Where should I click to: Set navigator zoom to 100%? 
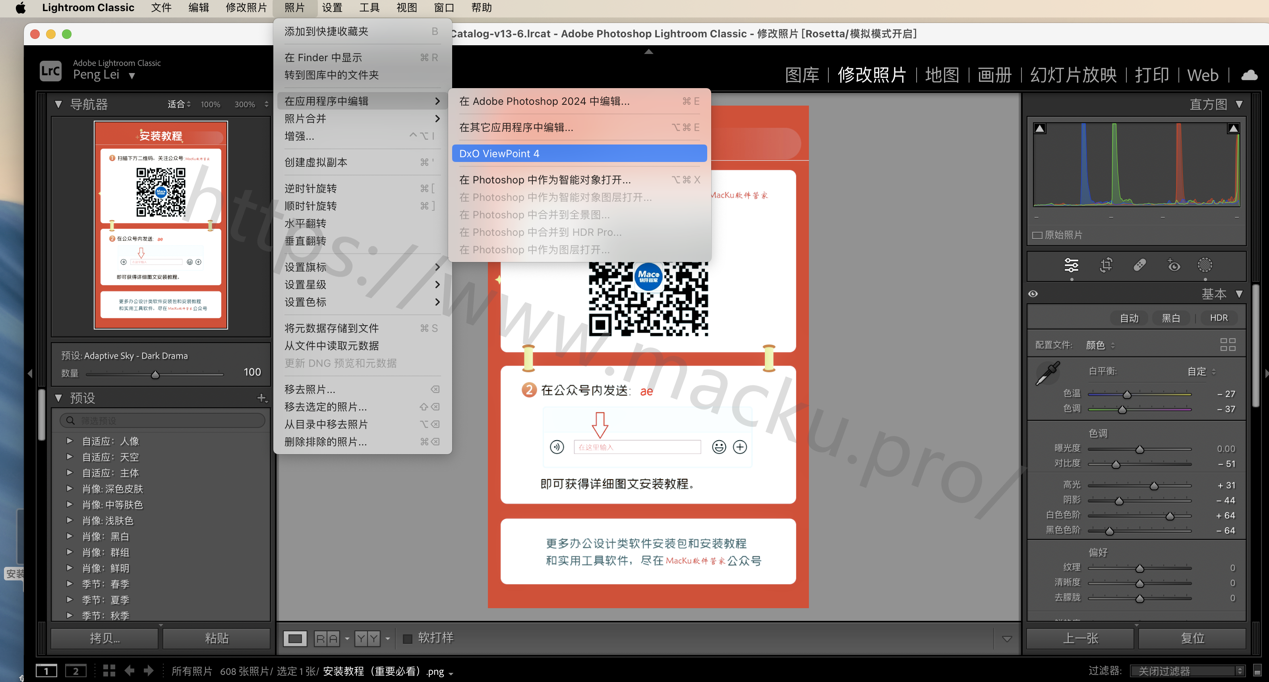pyautogui.click(x=210, y=104)
